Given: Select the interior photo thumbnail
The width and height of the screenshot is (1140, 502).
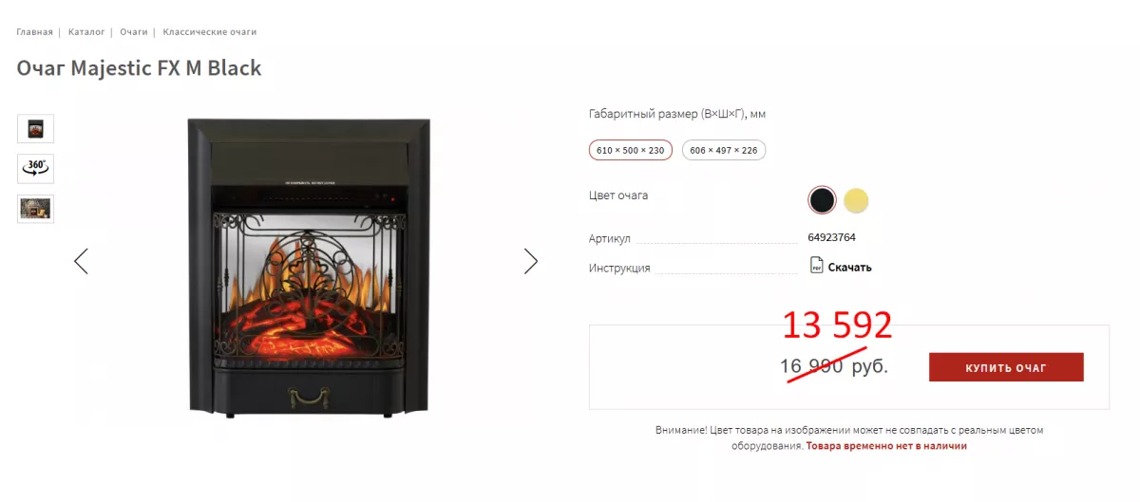Looking at the screenshot, I should tap(35, 209).
